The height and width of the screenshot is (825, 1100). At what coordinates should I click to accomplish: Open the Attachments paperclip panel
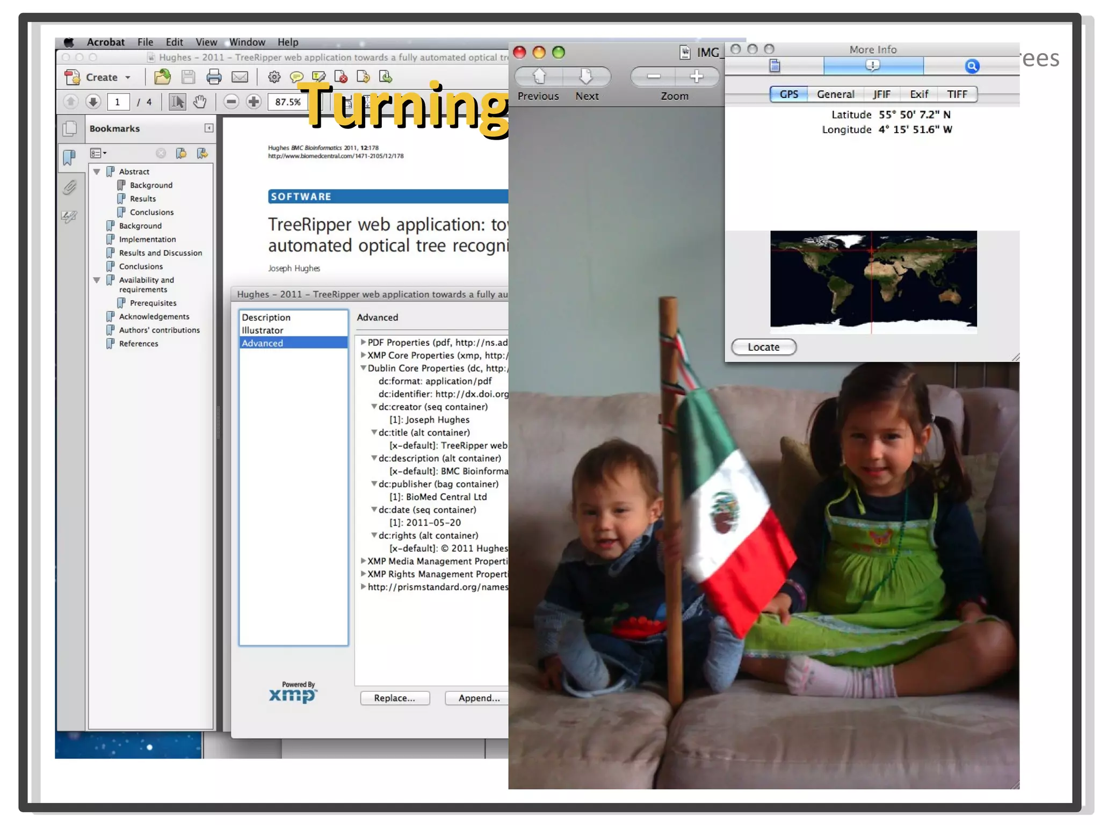click(x=69, y=187)
